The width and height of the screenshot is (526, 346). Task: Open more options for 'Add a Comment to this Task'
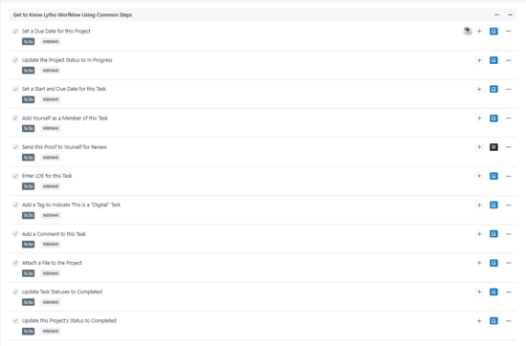pyautogui.click(x=509, y=234)
